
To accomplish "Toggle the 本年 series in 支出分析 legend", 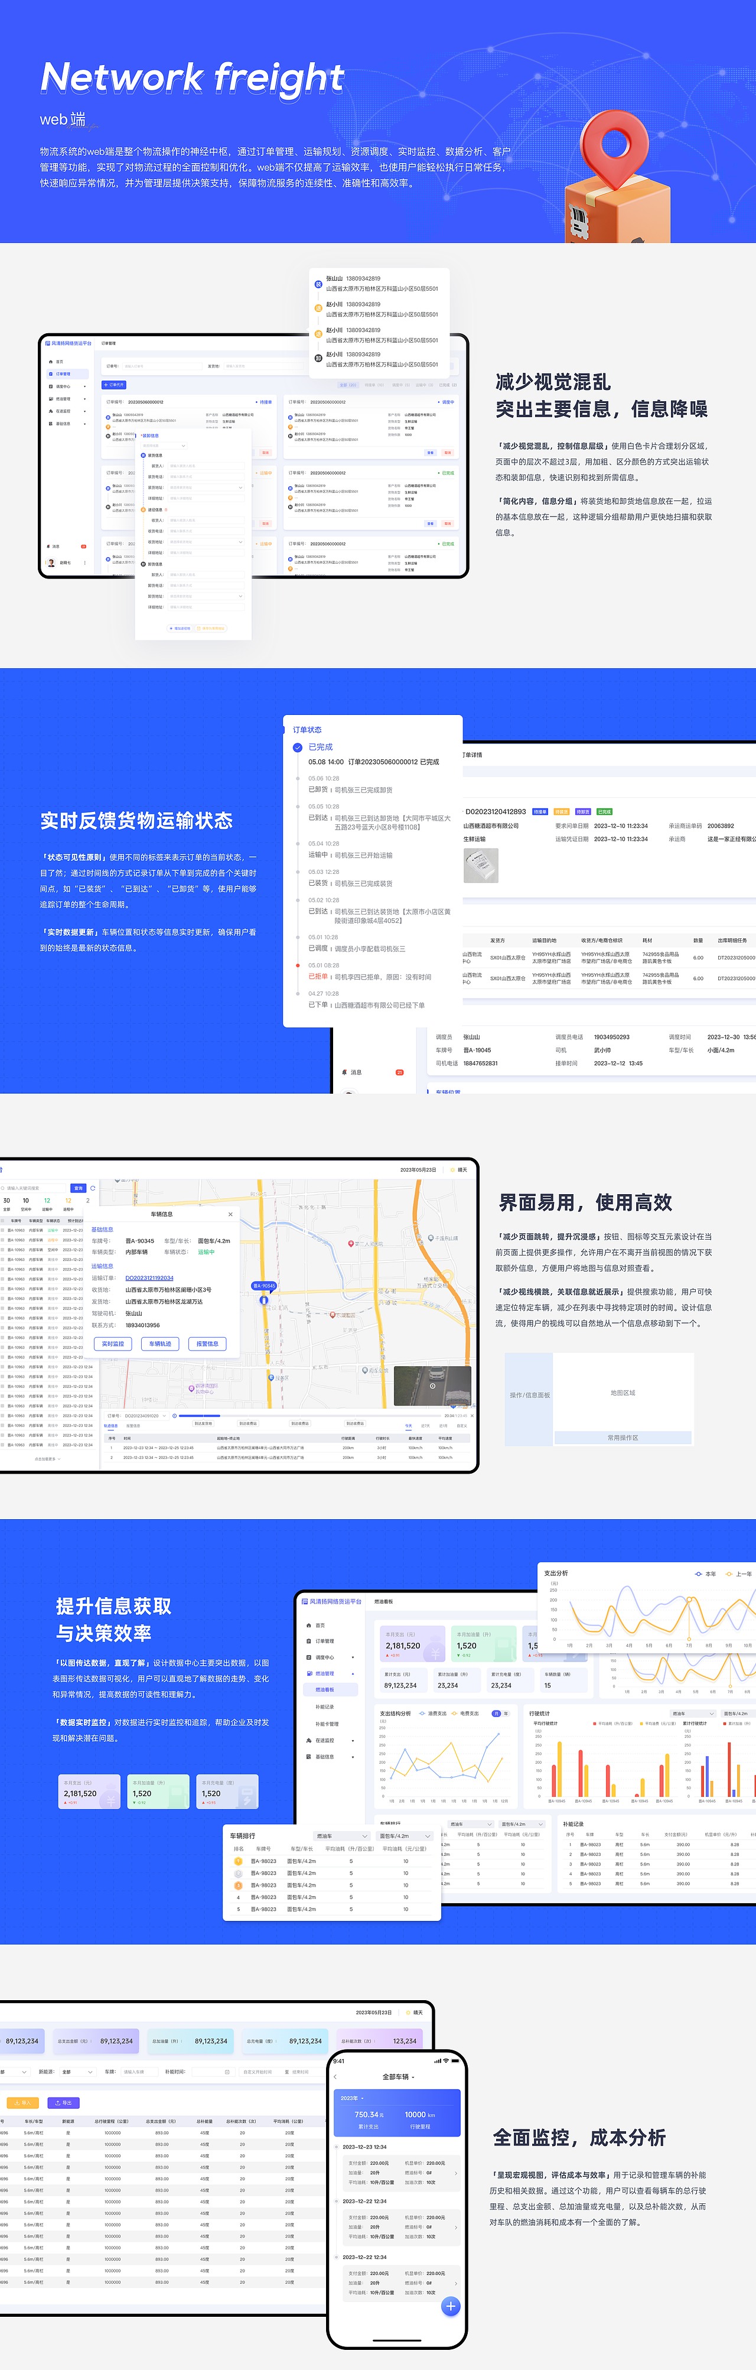I will (x=705, y=1574).
